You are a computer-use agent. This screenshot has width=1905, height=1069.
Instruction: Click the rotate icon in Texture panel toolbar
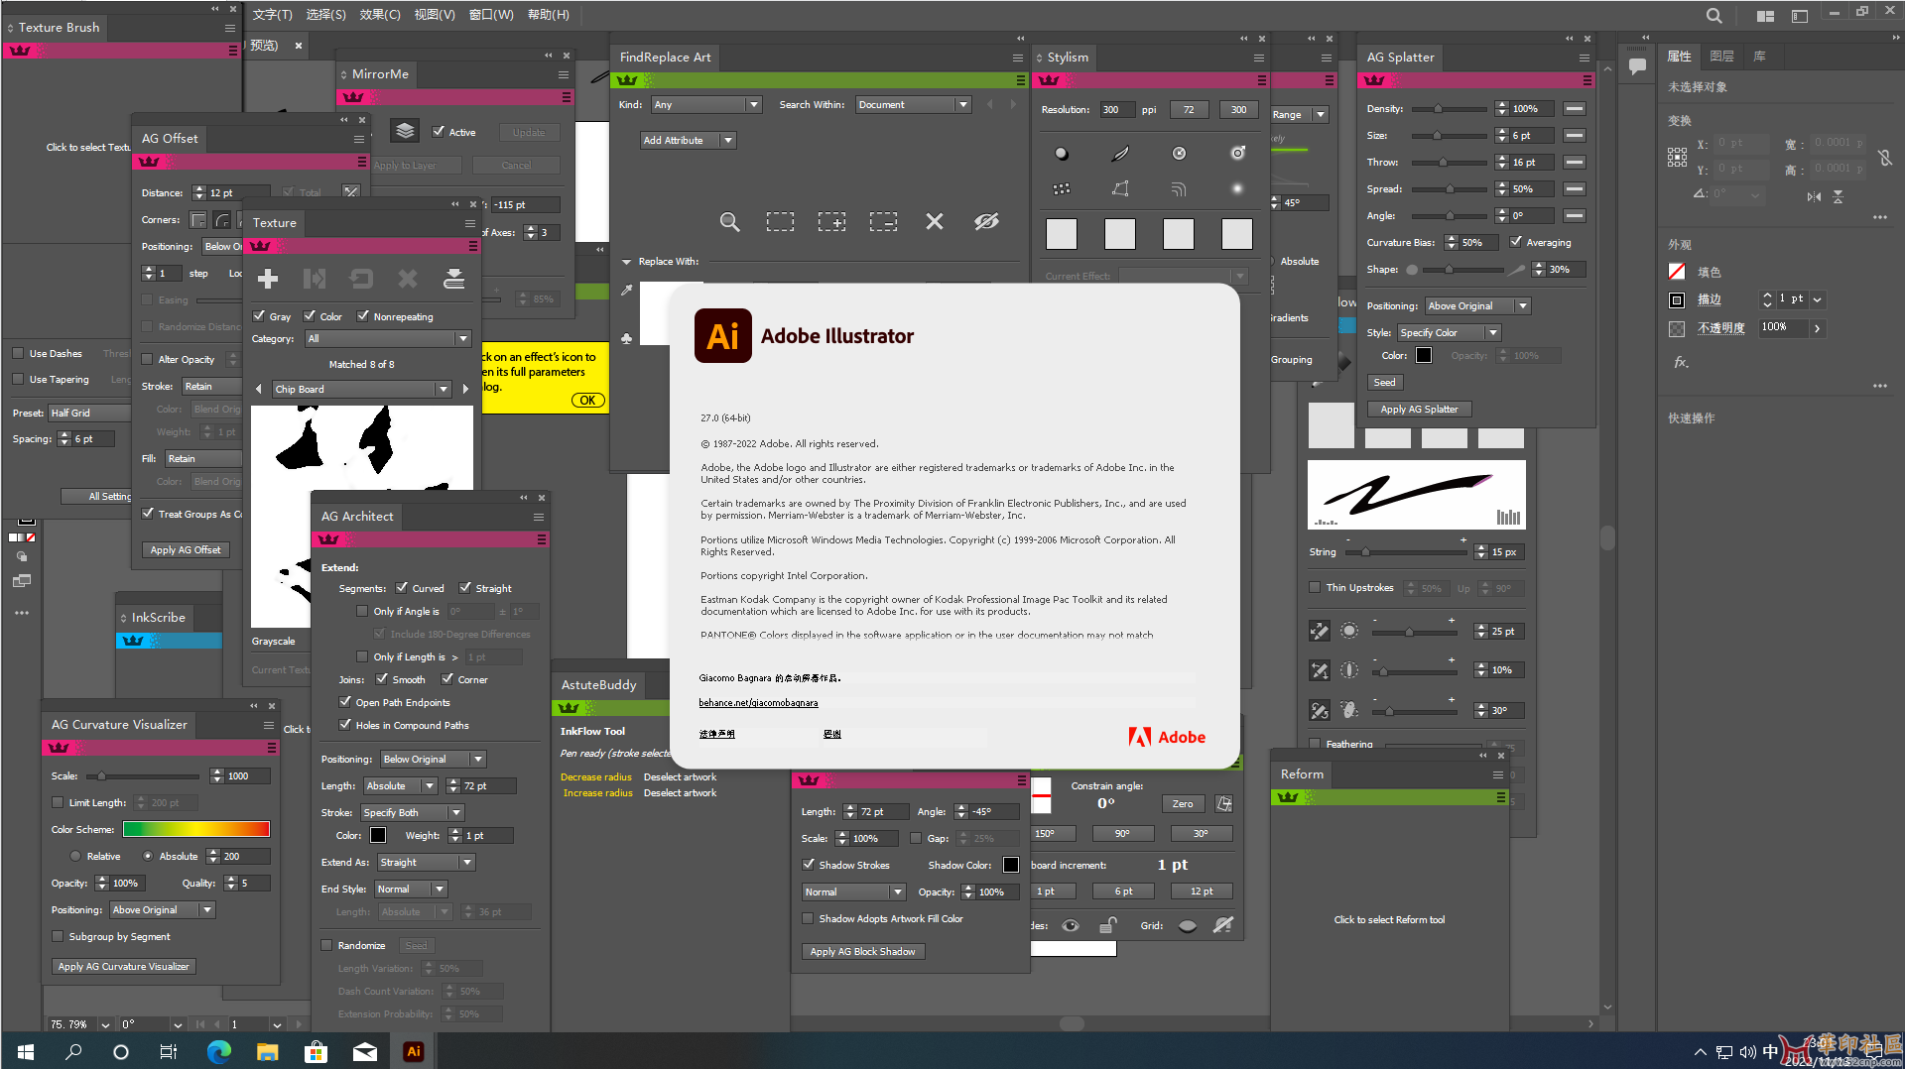point(361,280)
